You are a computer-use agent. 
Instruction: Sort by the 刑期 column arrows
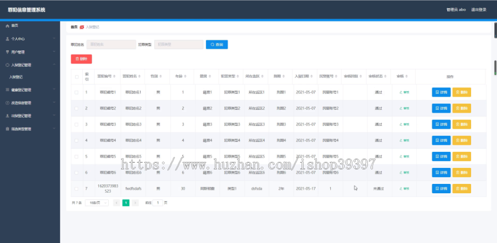pyautogui.click(x=283, y=76)
